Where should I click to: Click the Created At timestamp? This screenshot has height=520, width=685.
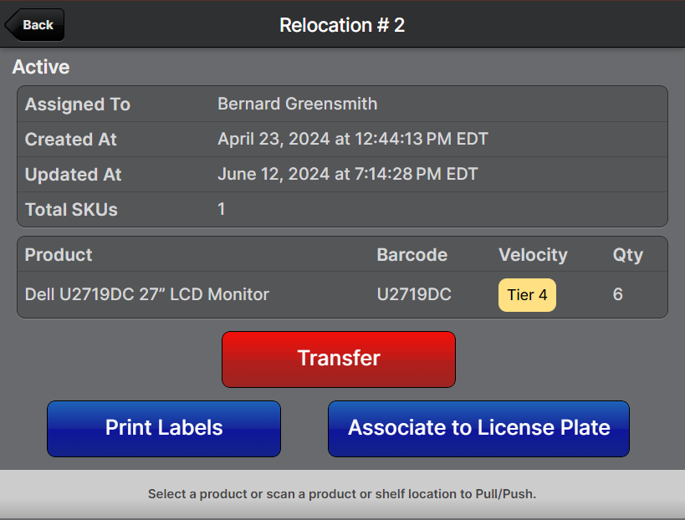[x=352, y=140]
